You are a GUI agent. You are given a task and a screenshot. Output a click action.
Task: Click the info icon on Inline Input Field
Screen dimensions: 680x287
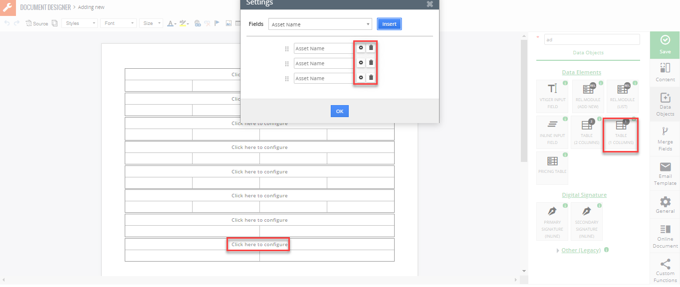[x=565, y=119]
